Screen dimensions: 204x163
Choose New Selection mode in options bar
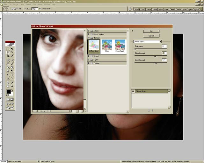pyautogui.click(x=12, y=9)
